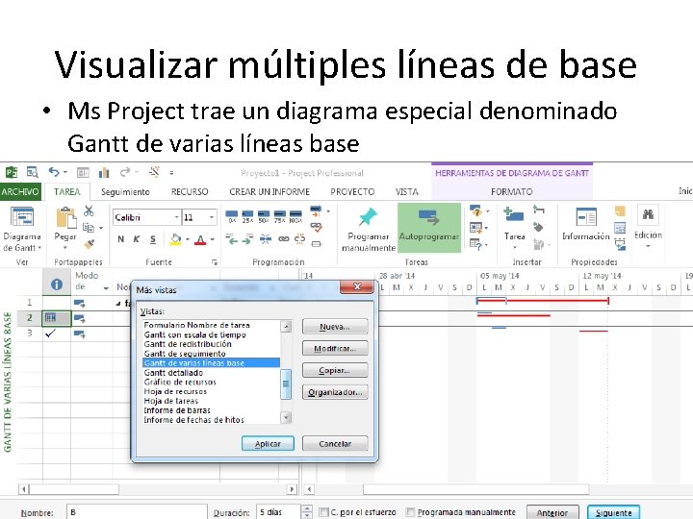Apply underline with the S button
Screen dimensions: 693x519
tap(153, 239)
